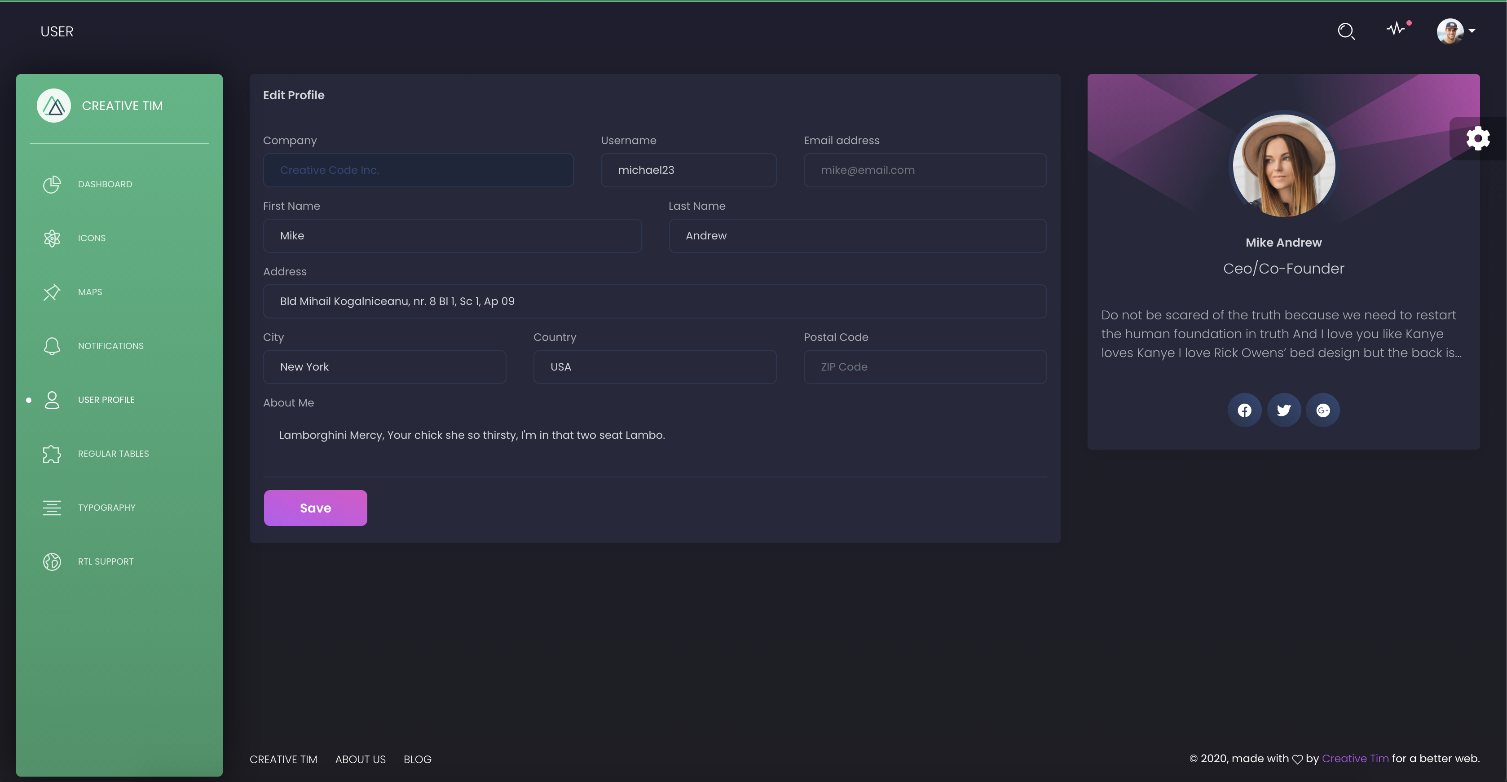1507x782 pixels.
Task: Follow the Creative Tim footer credit link
Action: [x=1355, y=759]
